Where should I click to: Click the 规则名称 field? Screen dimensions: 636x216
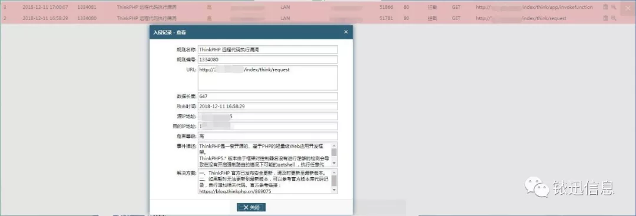pos(268,49)
